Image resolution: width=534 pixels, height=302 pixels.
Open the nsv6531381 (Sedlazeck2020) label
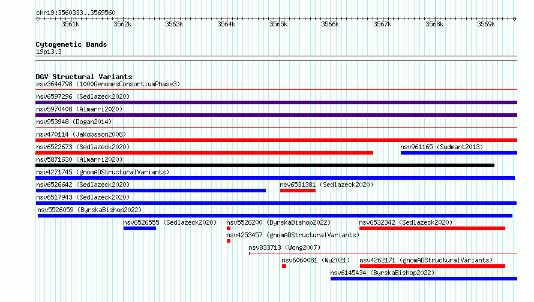tap(326, 185)
